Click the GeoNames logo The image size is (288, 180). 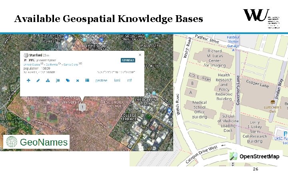point(36,142)
